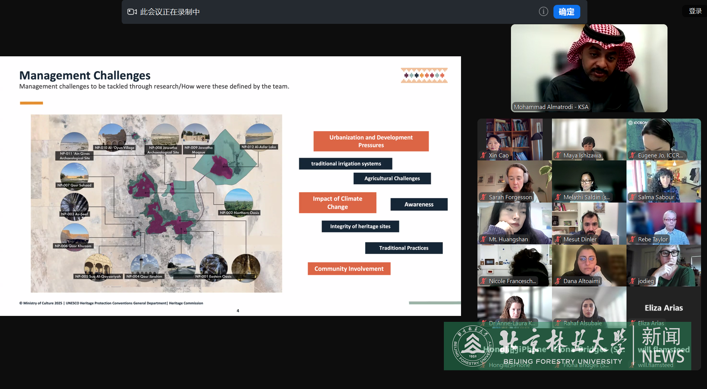The image size is (707, 389).
Task: Click the recording camera icon in banner
Action: 132,12
